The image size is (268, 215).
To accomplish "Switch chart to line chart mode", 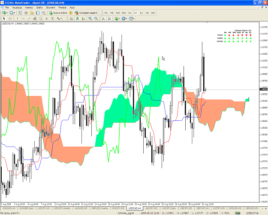I will coord(83,18).
